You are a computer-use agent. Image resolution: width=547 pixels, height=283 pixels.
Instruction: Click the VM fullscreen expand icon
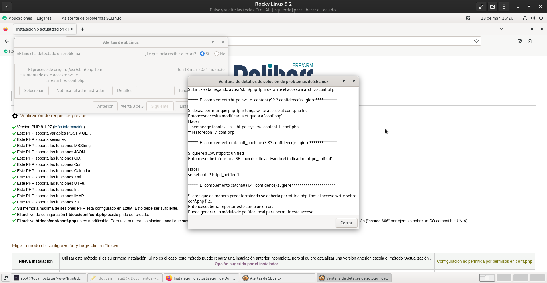point(481,7)
